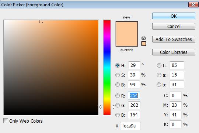Open Color Libraries
Image resolution: width=199 pixels, height=133 pixels.
pyautogui.click(x=174, y=52)
